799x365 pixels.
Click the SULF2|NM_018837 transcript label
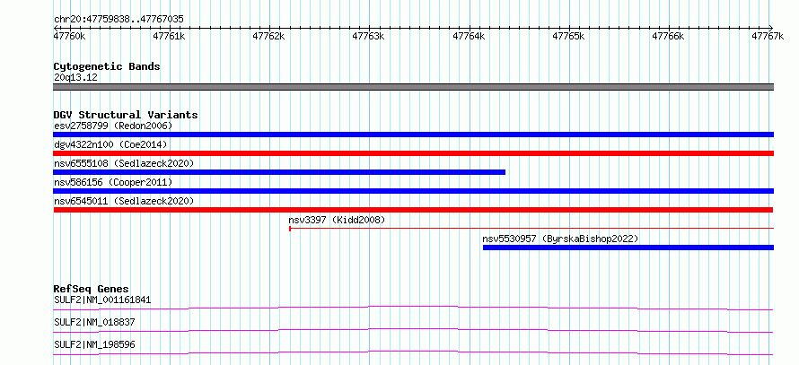[x=94, y=322]
